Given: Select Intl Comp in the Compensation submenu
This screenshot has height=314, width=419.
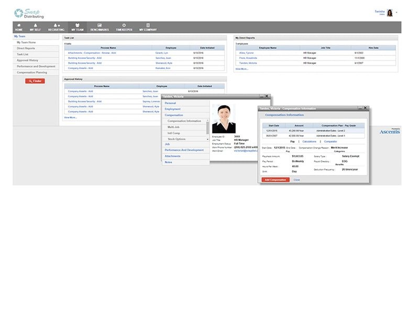Looking at the screenshot, I should click(173, 133).
